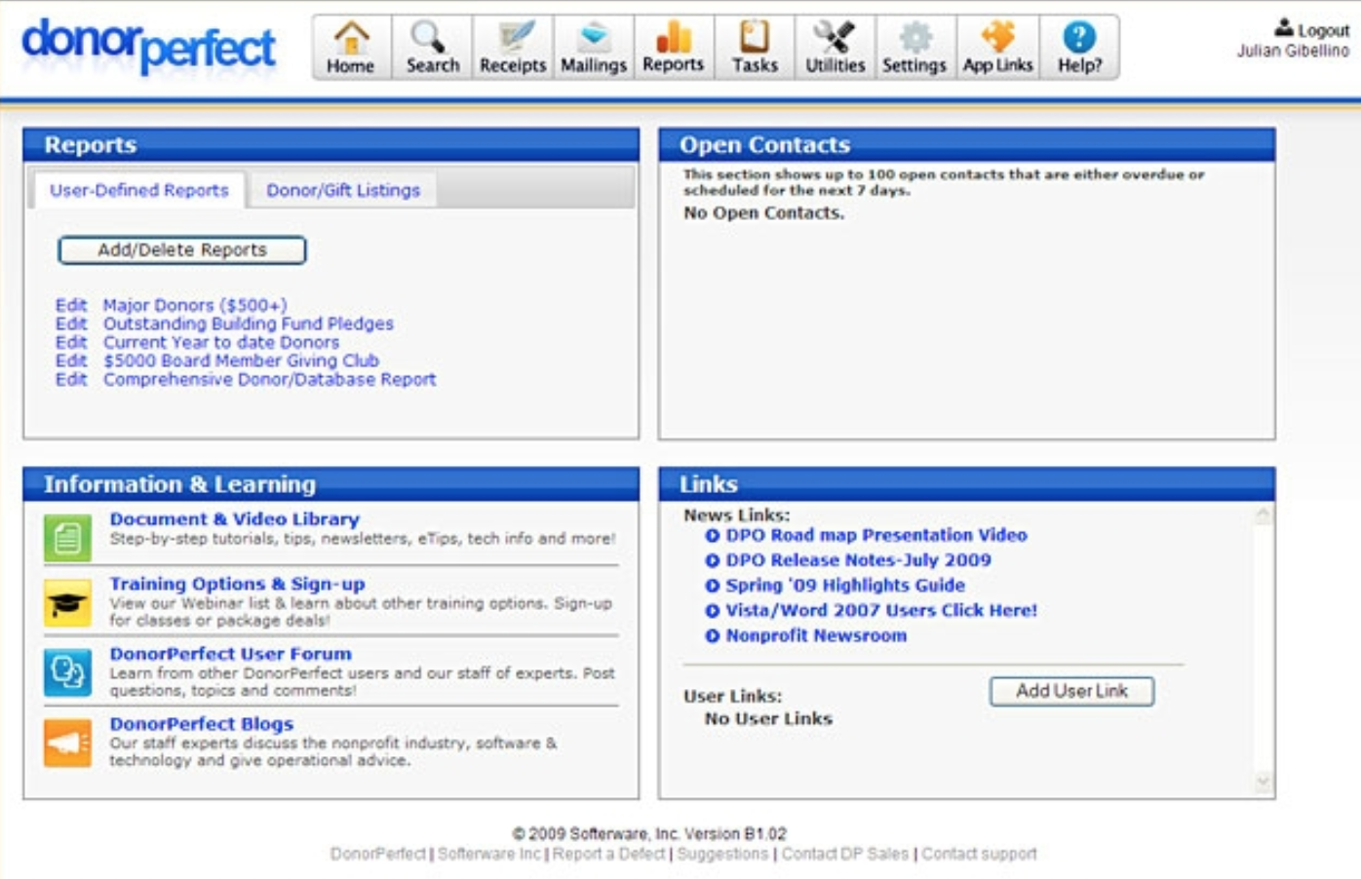Screen dimensions: 1361x879
Task: Open Outstanding Building Fund Pledges report
Action: coord(249,324)
